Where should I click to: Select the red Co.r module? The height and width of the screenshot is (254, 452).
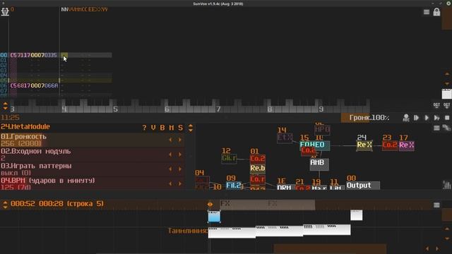coord(257,179)
